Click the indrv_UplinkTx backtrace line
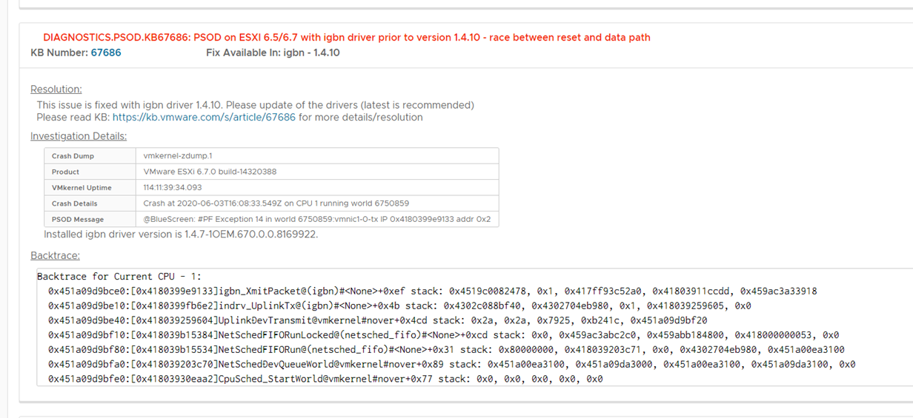913x418 pixels. point(399,306)
